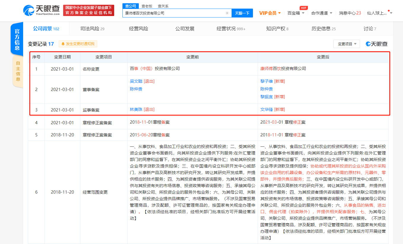Screen dimensions: 403x244
Task: Select the 历史信息 tab
Action: (323, 29)
